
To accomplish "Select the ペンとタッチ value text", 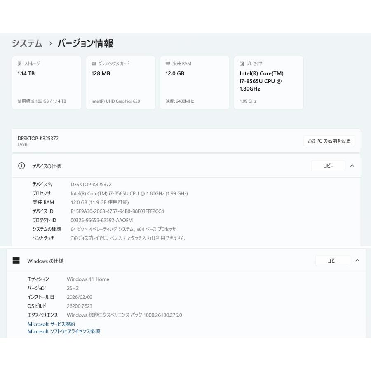I will [x=127, y=238].
